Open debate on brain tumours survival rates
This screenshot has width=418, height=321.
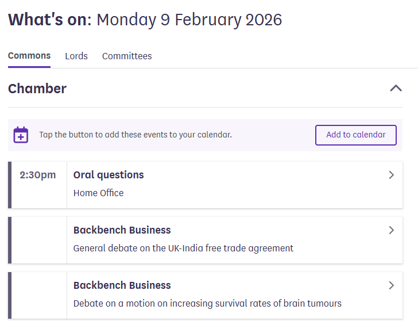coord(207,304)
